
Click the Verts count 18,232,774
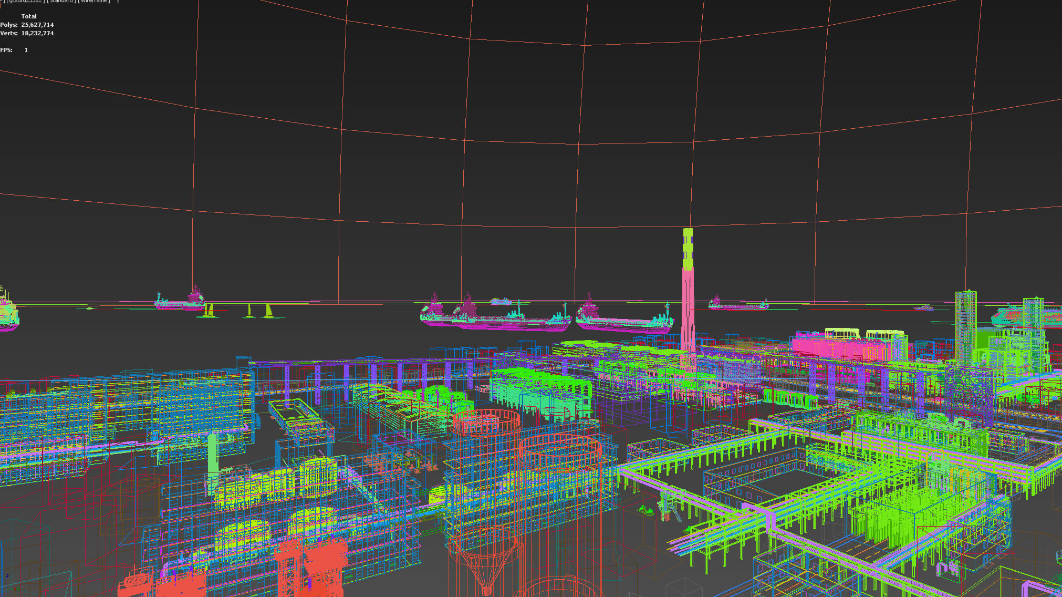37,33
